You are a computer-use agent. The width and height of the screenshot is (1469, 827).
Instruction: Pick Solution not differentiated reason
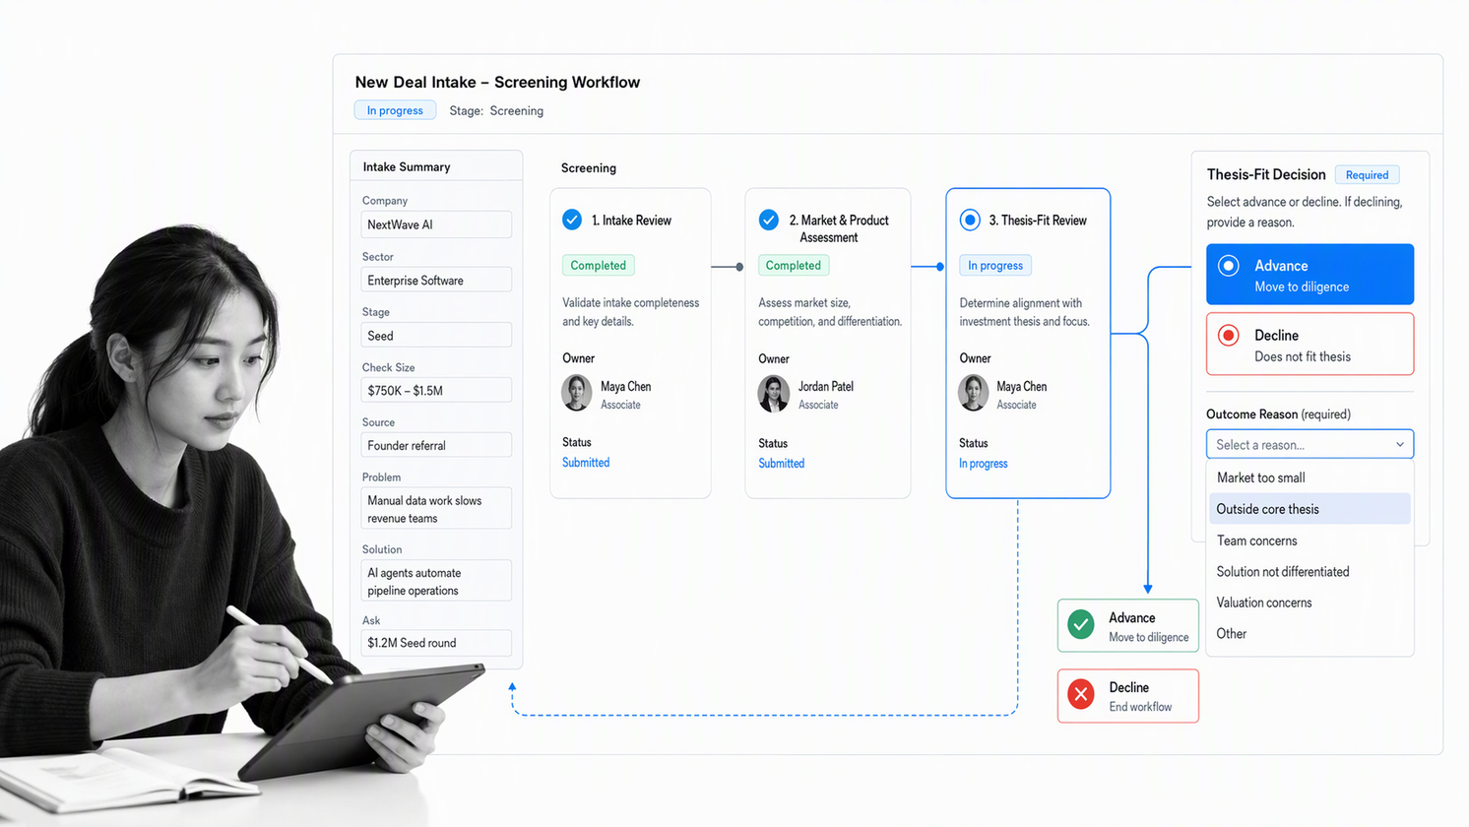tap(1309, 571)
